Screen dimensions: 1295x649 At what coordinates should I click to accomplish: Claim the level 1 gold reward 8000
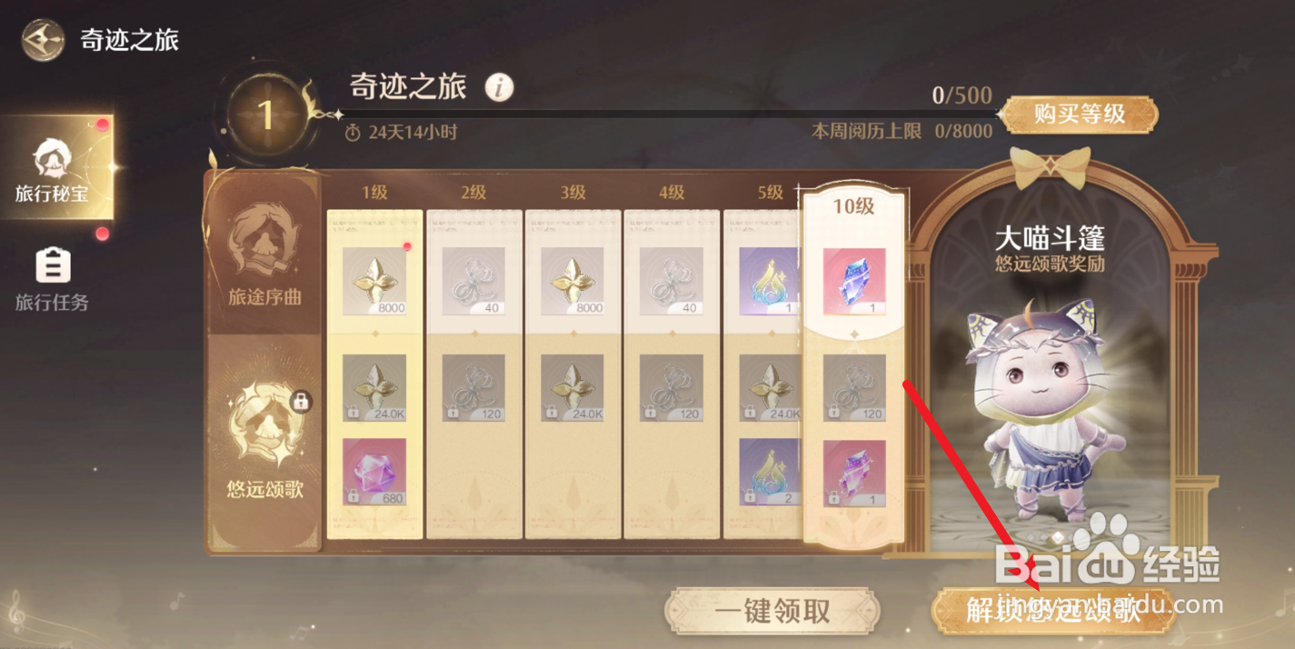point(374,281)
